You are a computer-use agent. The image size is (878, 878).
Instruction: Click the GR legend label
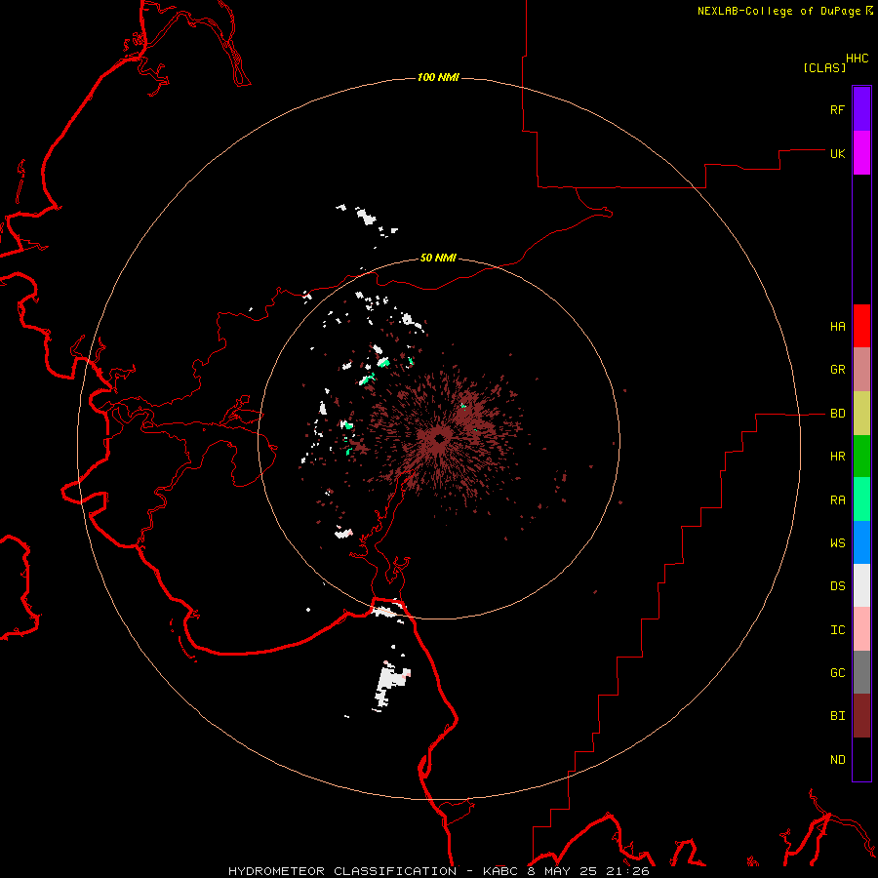coord(838,370)
